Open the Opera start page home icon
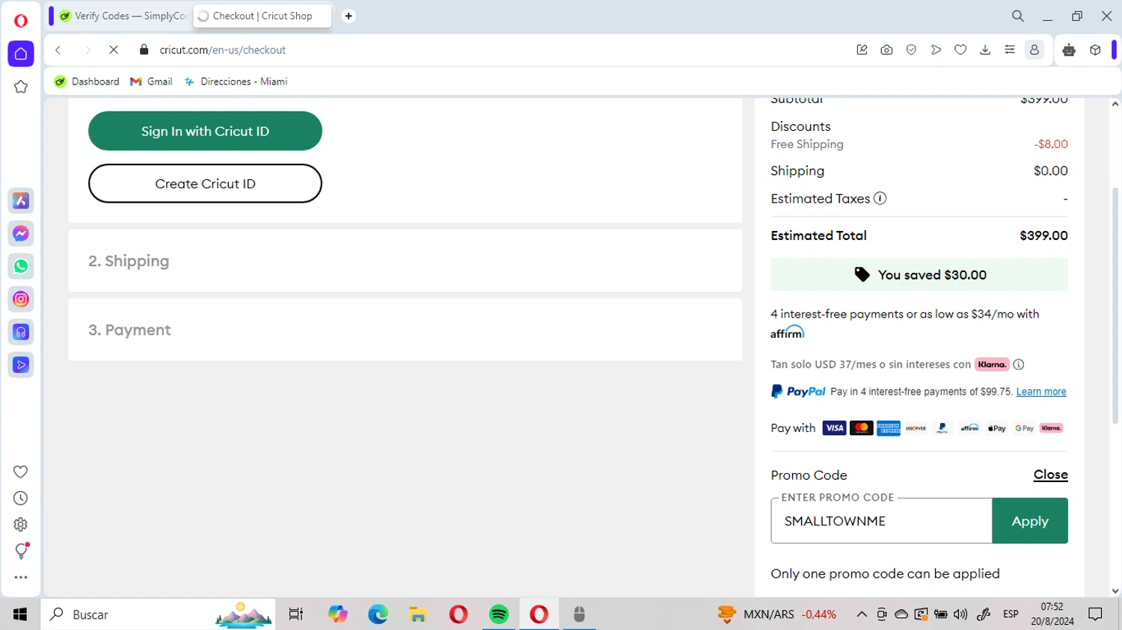 [x=21, y=54]
